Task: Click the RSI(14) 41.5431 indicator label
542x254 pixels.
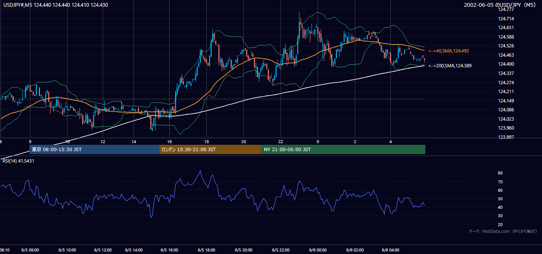Action: 18,161
